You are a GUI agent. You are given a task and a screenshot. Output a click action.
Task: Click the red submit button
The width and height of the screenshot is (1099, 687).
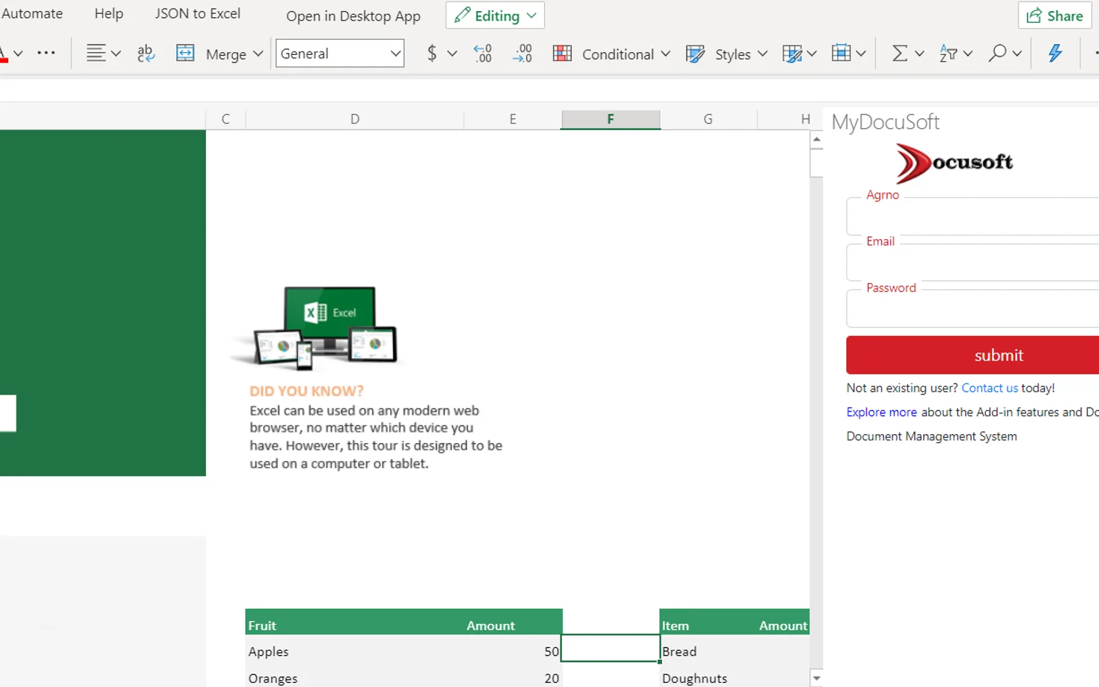click(x=973, y=355)
